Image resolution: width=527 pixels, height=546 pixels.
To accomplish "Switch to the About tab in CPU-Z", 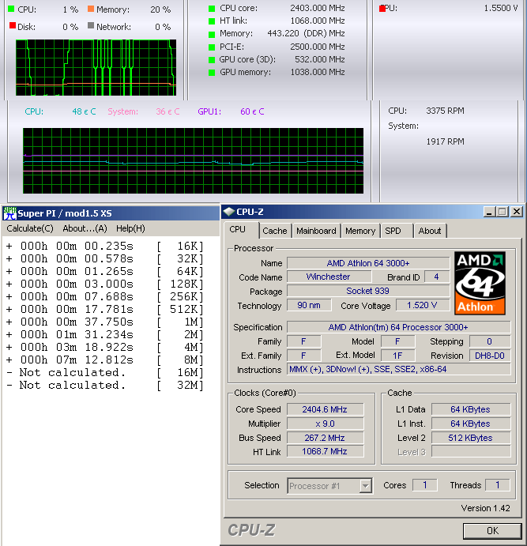I will click(430, 231).
